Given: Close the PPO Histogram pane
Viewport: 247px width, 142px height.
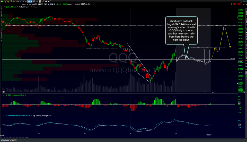Looking at the screenshot, I should (x=4, y=95).
